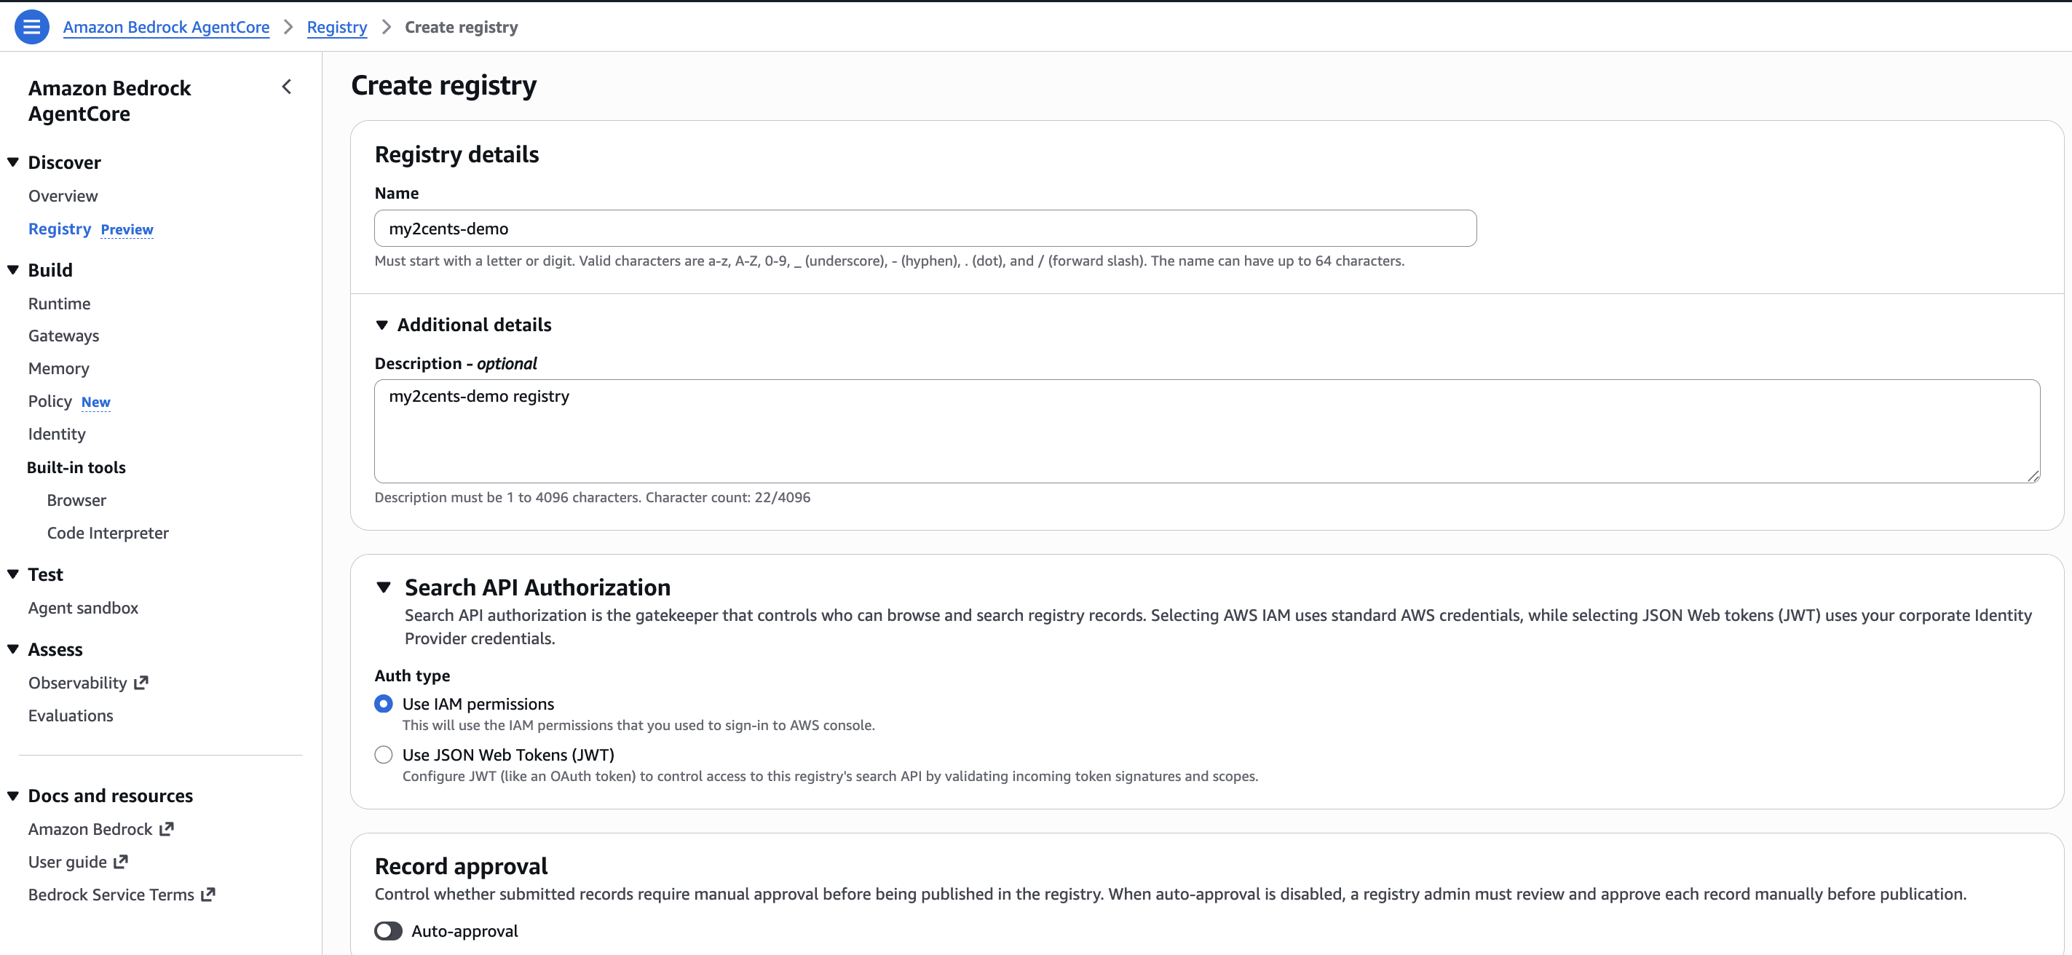This screenshot has height=955, width=2072.
Task: Collapse the Amazon Bedrock AgentCore sidebar
Action: tap(286, 86)
